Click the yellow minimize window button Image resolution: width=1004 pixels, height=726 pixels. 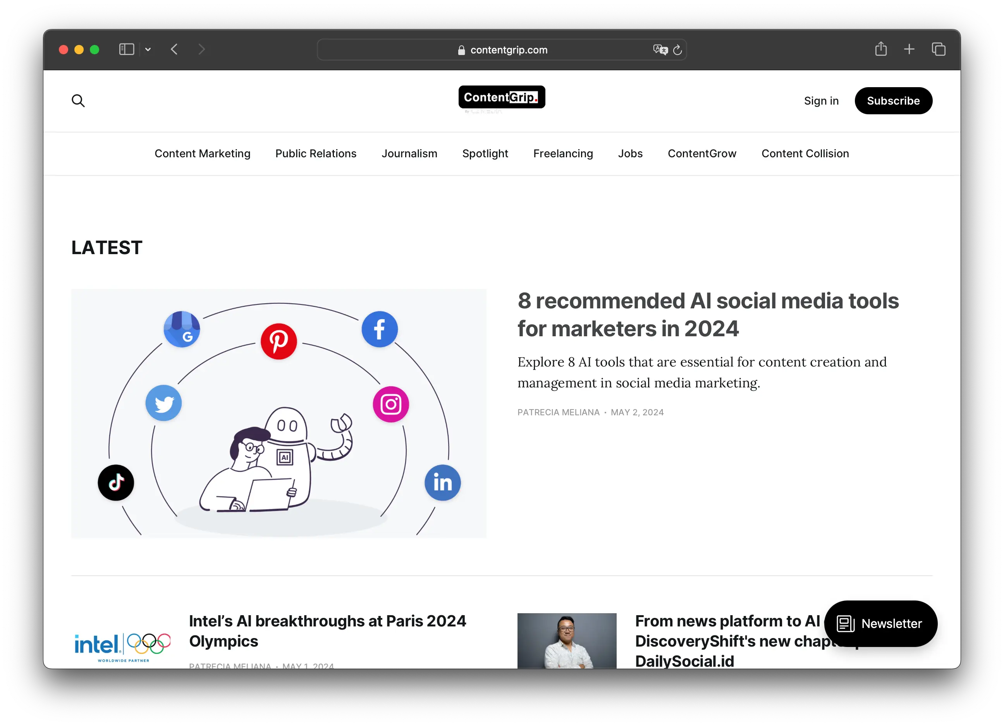tap(79, 50)
